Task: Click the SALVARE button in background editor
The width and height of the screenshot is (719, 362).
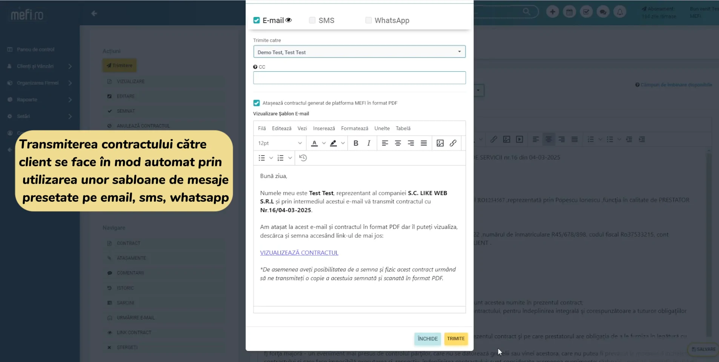Action: pos(703,349)
